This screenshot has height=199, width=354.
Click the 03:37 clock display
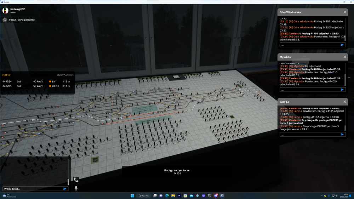(x=6, y=75)
